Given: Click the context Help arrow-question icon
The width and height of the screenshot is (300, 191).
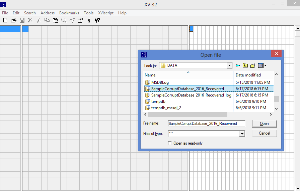Looking at the screenshot, I should (97, 20).
